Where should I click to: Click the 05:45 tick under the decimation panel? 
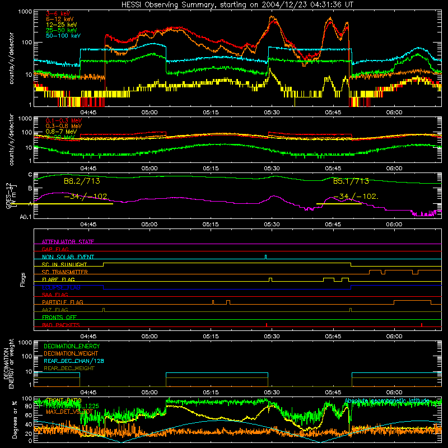(333, 393)
